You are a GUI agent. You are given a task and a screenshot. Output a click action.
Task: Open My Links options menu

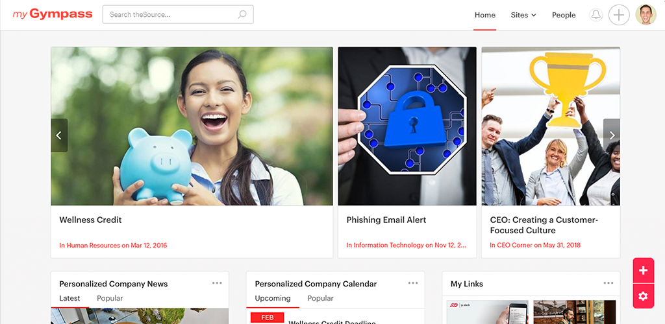click(609, 283)
